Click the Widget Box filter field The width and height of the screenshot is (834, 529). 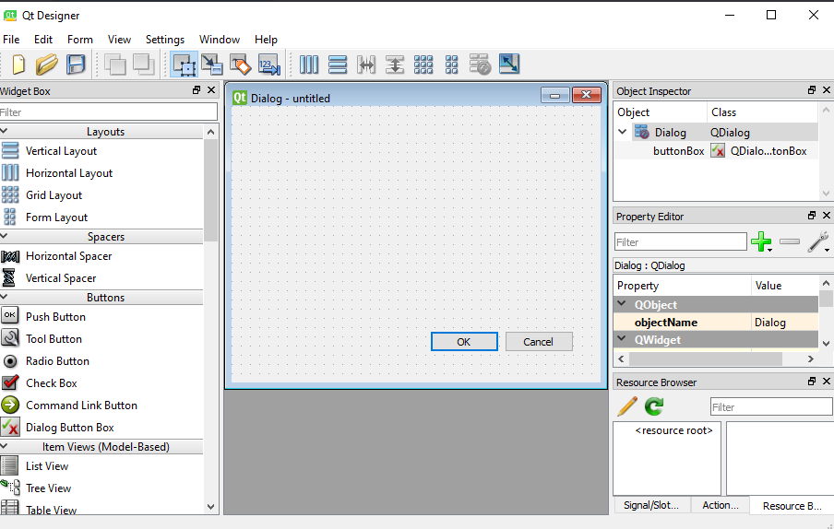108,112
